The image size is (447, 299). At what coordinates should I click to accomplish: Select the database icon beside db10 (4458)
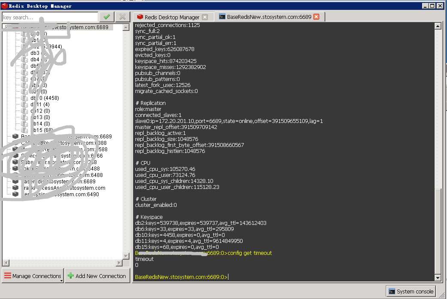[x=24, y=98]
